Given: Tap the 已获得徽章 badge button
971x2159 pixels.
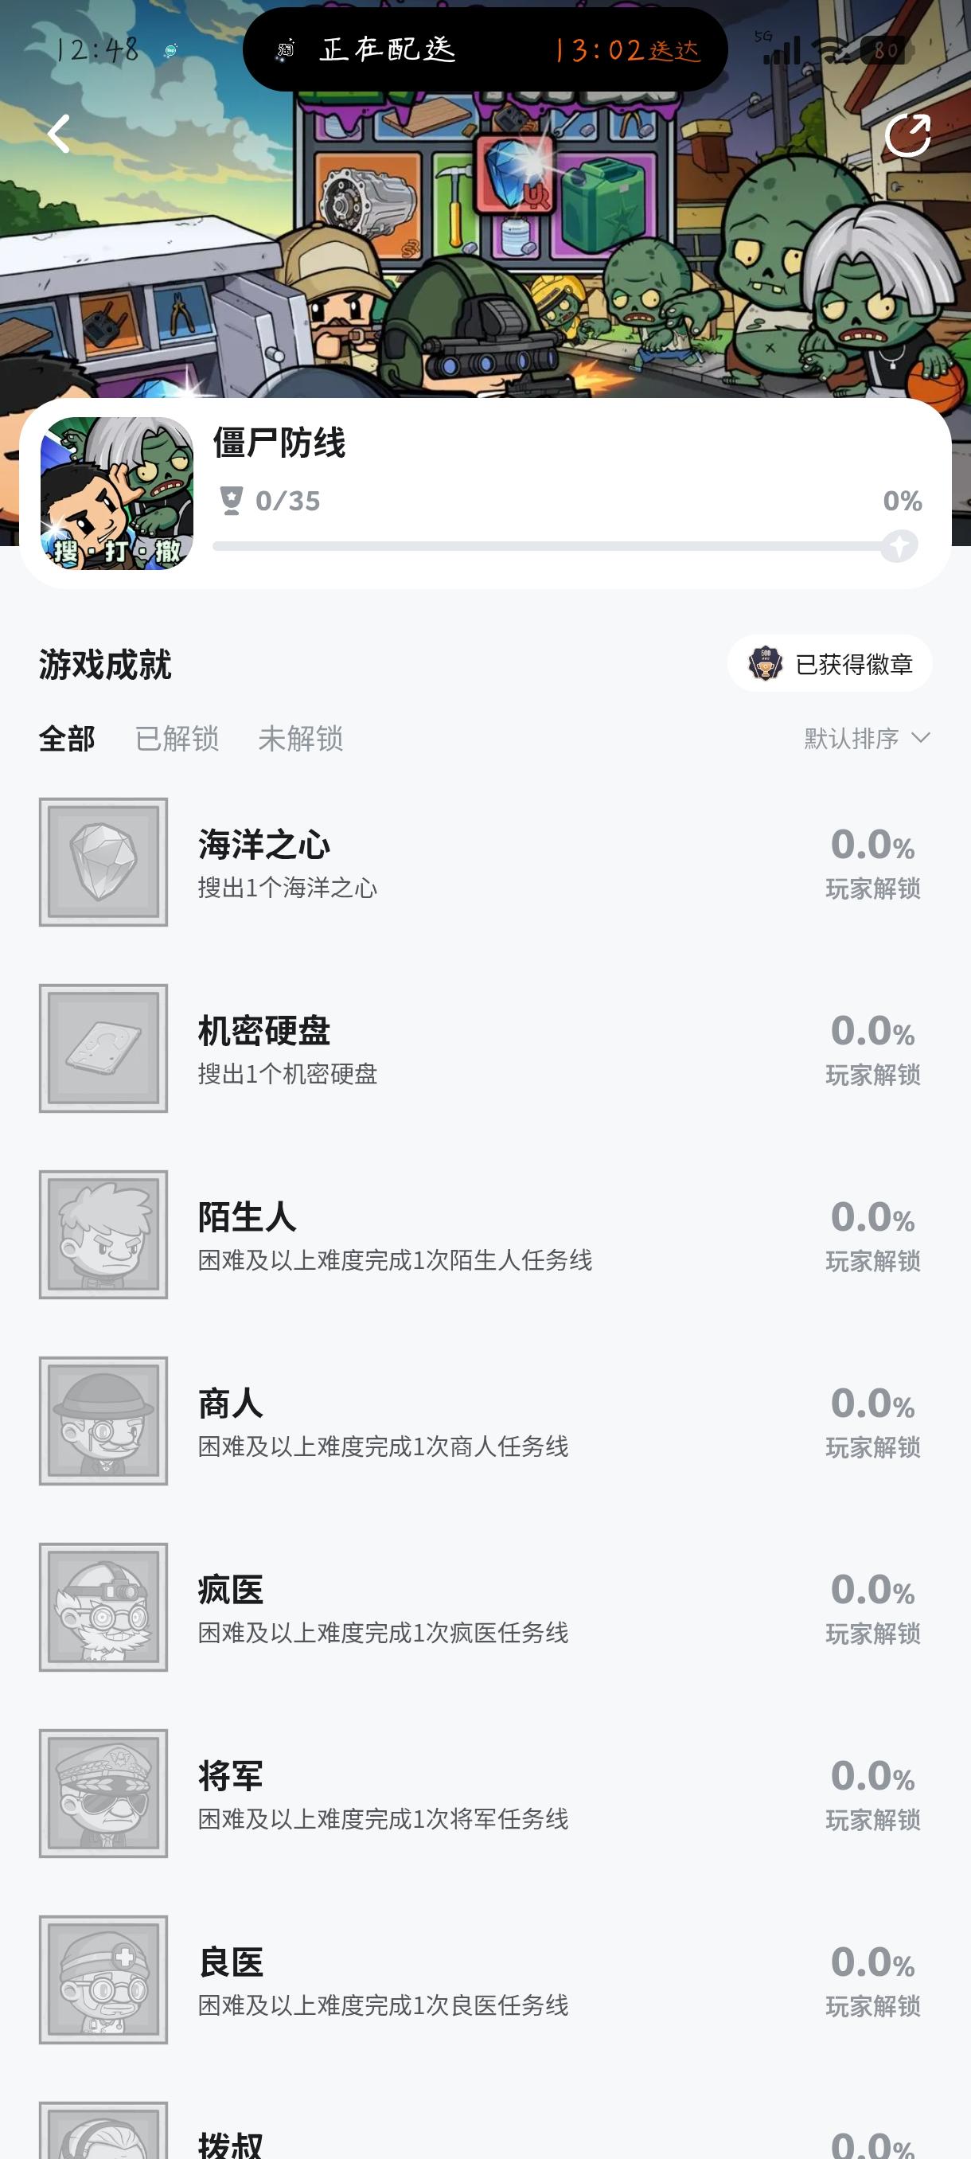Looking at the screenshot, I should tap(829, 664).
